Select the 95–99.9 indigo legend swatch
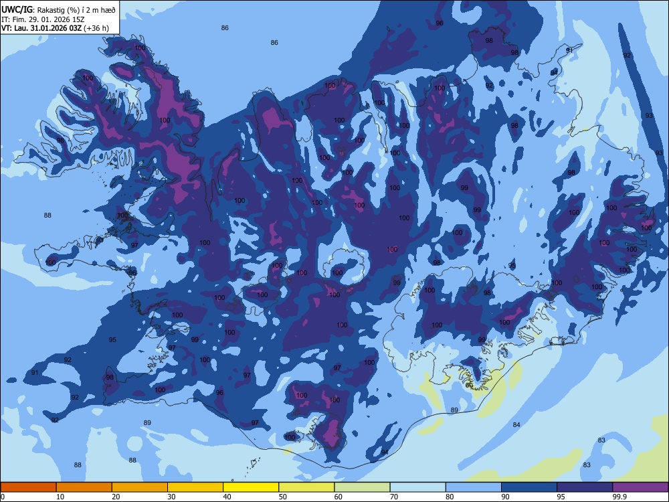 click(585, 487)
